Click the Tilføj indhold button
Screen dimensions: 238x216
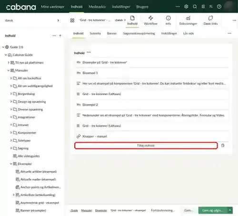pyautogui.click(x=146, y=146)
